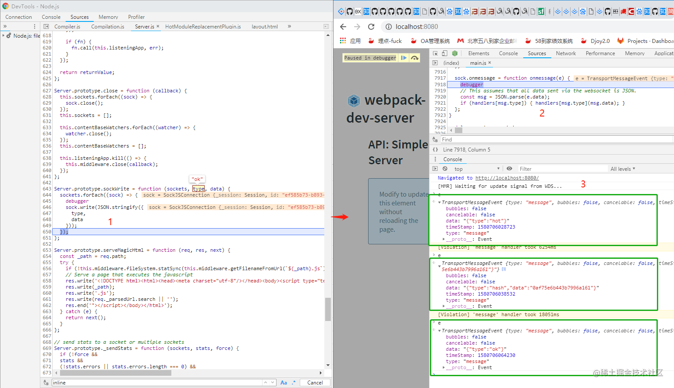Reload the localhost page
674x388 pixels.
tap(371, 27)
